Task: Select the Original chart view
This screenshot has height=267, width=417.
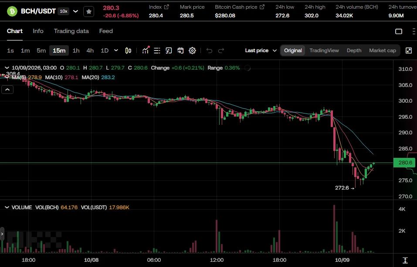Action: (x=293, y=50)
